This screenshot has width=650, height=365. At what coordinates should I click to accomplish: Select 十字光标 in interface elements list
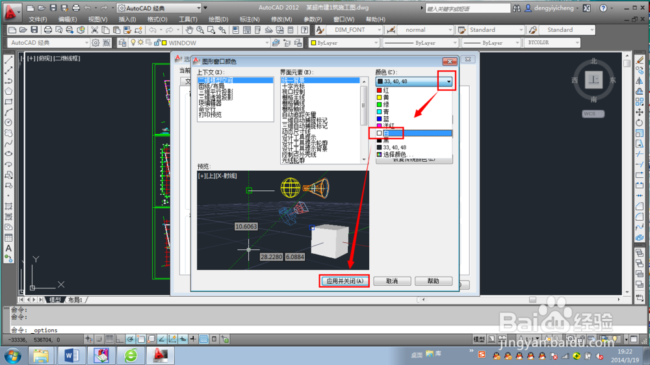point(294,86)
